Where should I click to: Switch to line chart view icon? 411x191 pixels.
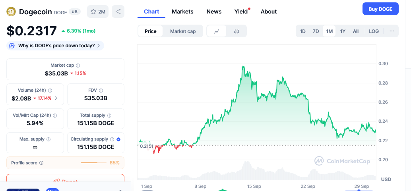click(x=217, y=31)
